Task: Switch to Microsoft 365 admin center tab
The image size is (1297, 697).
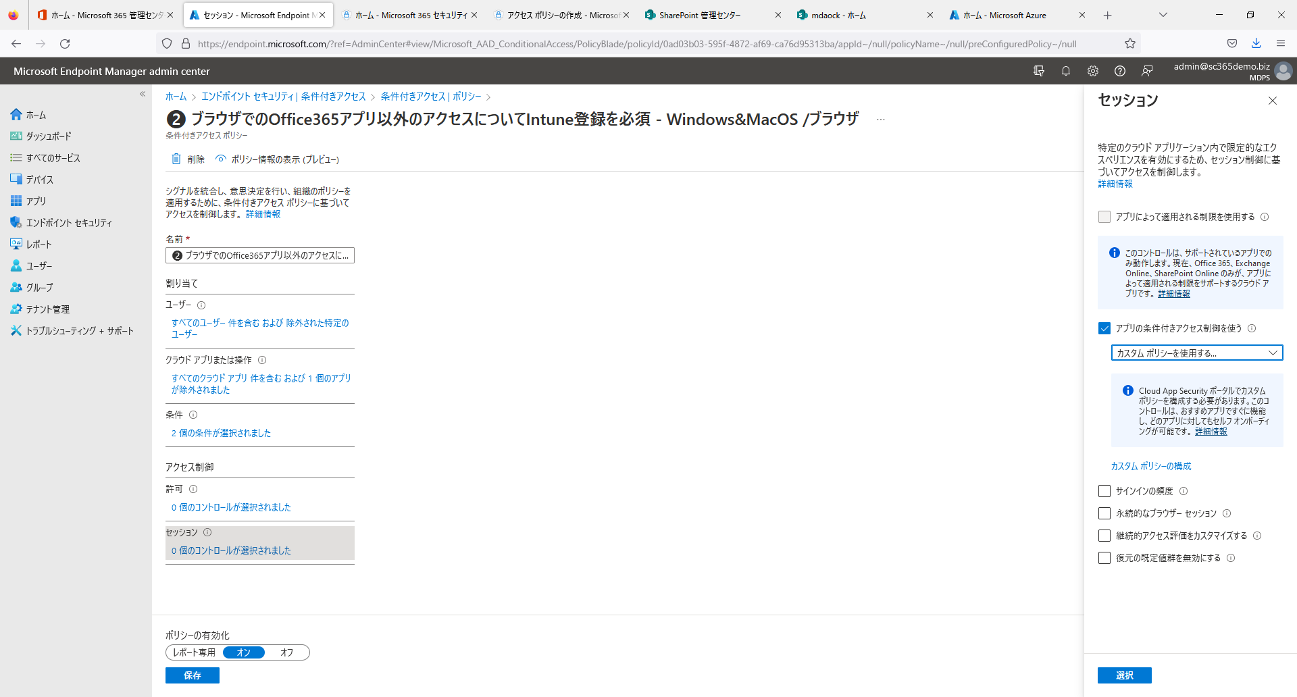Action: click(x=105, y=15)
